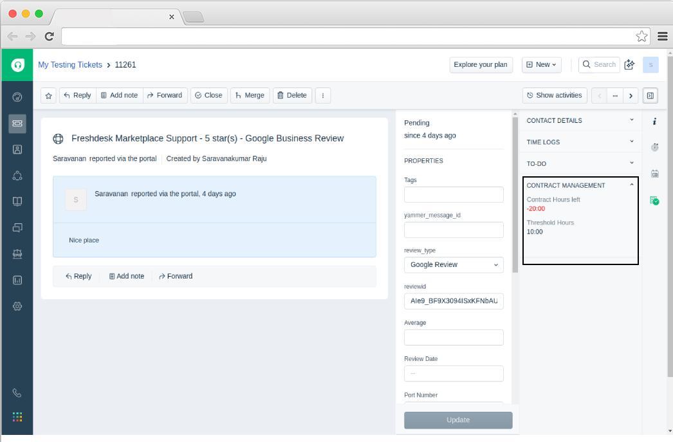Open the New dropdown button
Viewport: 673px width, 442px height.
tap(541, 65)
